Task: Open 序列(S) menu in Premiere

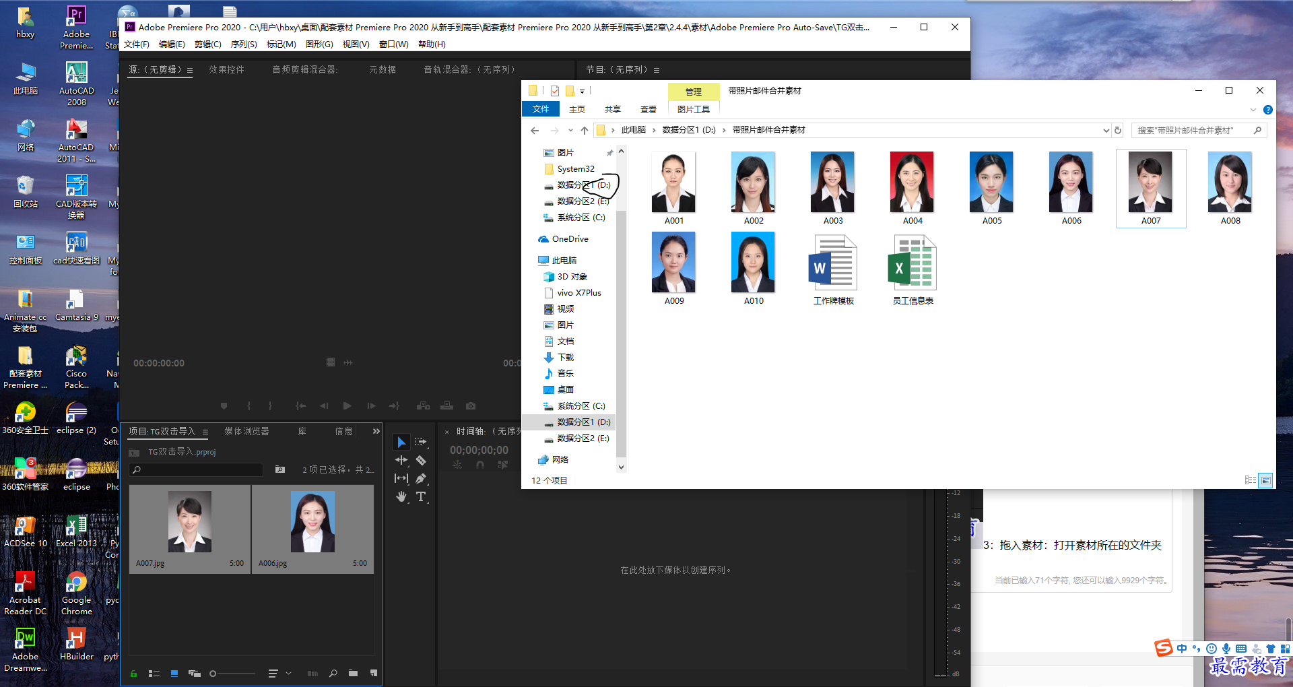Action: click(x=244, y=44)
